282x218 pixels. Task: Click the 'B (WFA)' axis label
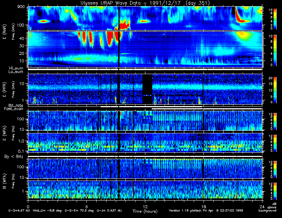pyautogui.click(x=5, y=181)
